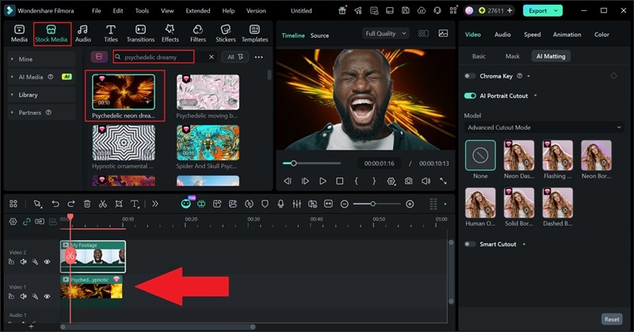Click the Reset button
Screen dimensions: 634x332
pos(611,319)
